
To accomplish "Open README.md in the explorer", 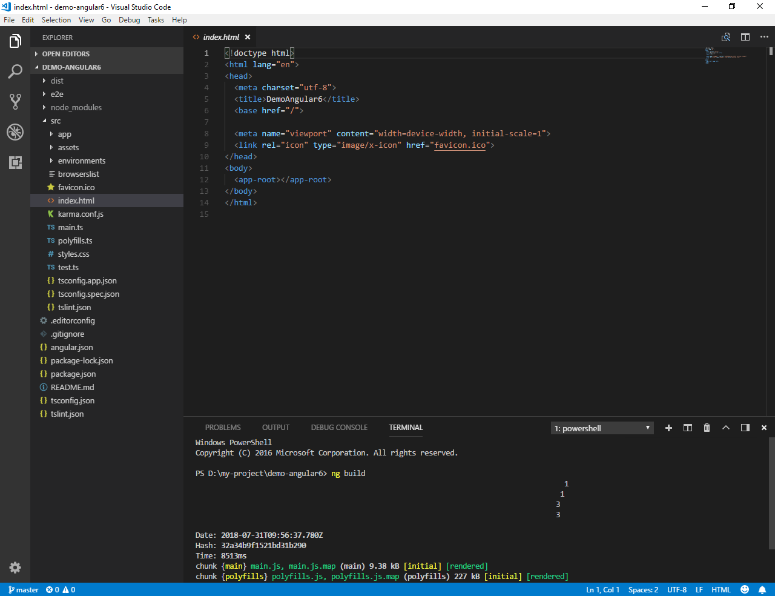I will click(x=107, y=387).
